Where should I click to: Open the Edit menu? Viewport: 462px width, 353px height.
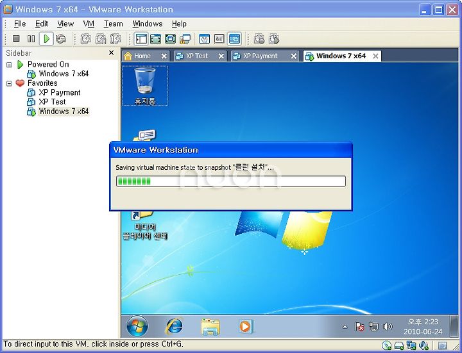point(42,24)
